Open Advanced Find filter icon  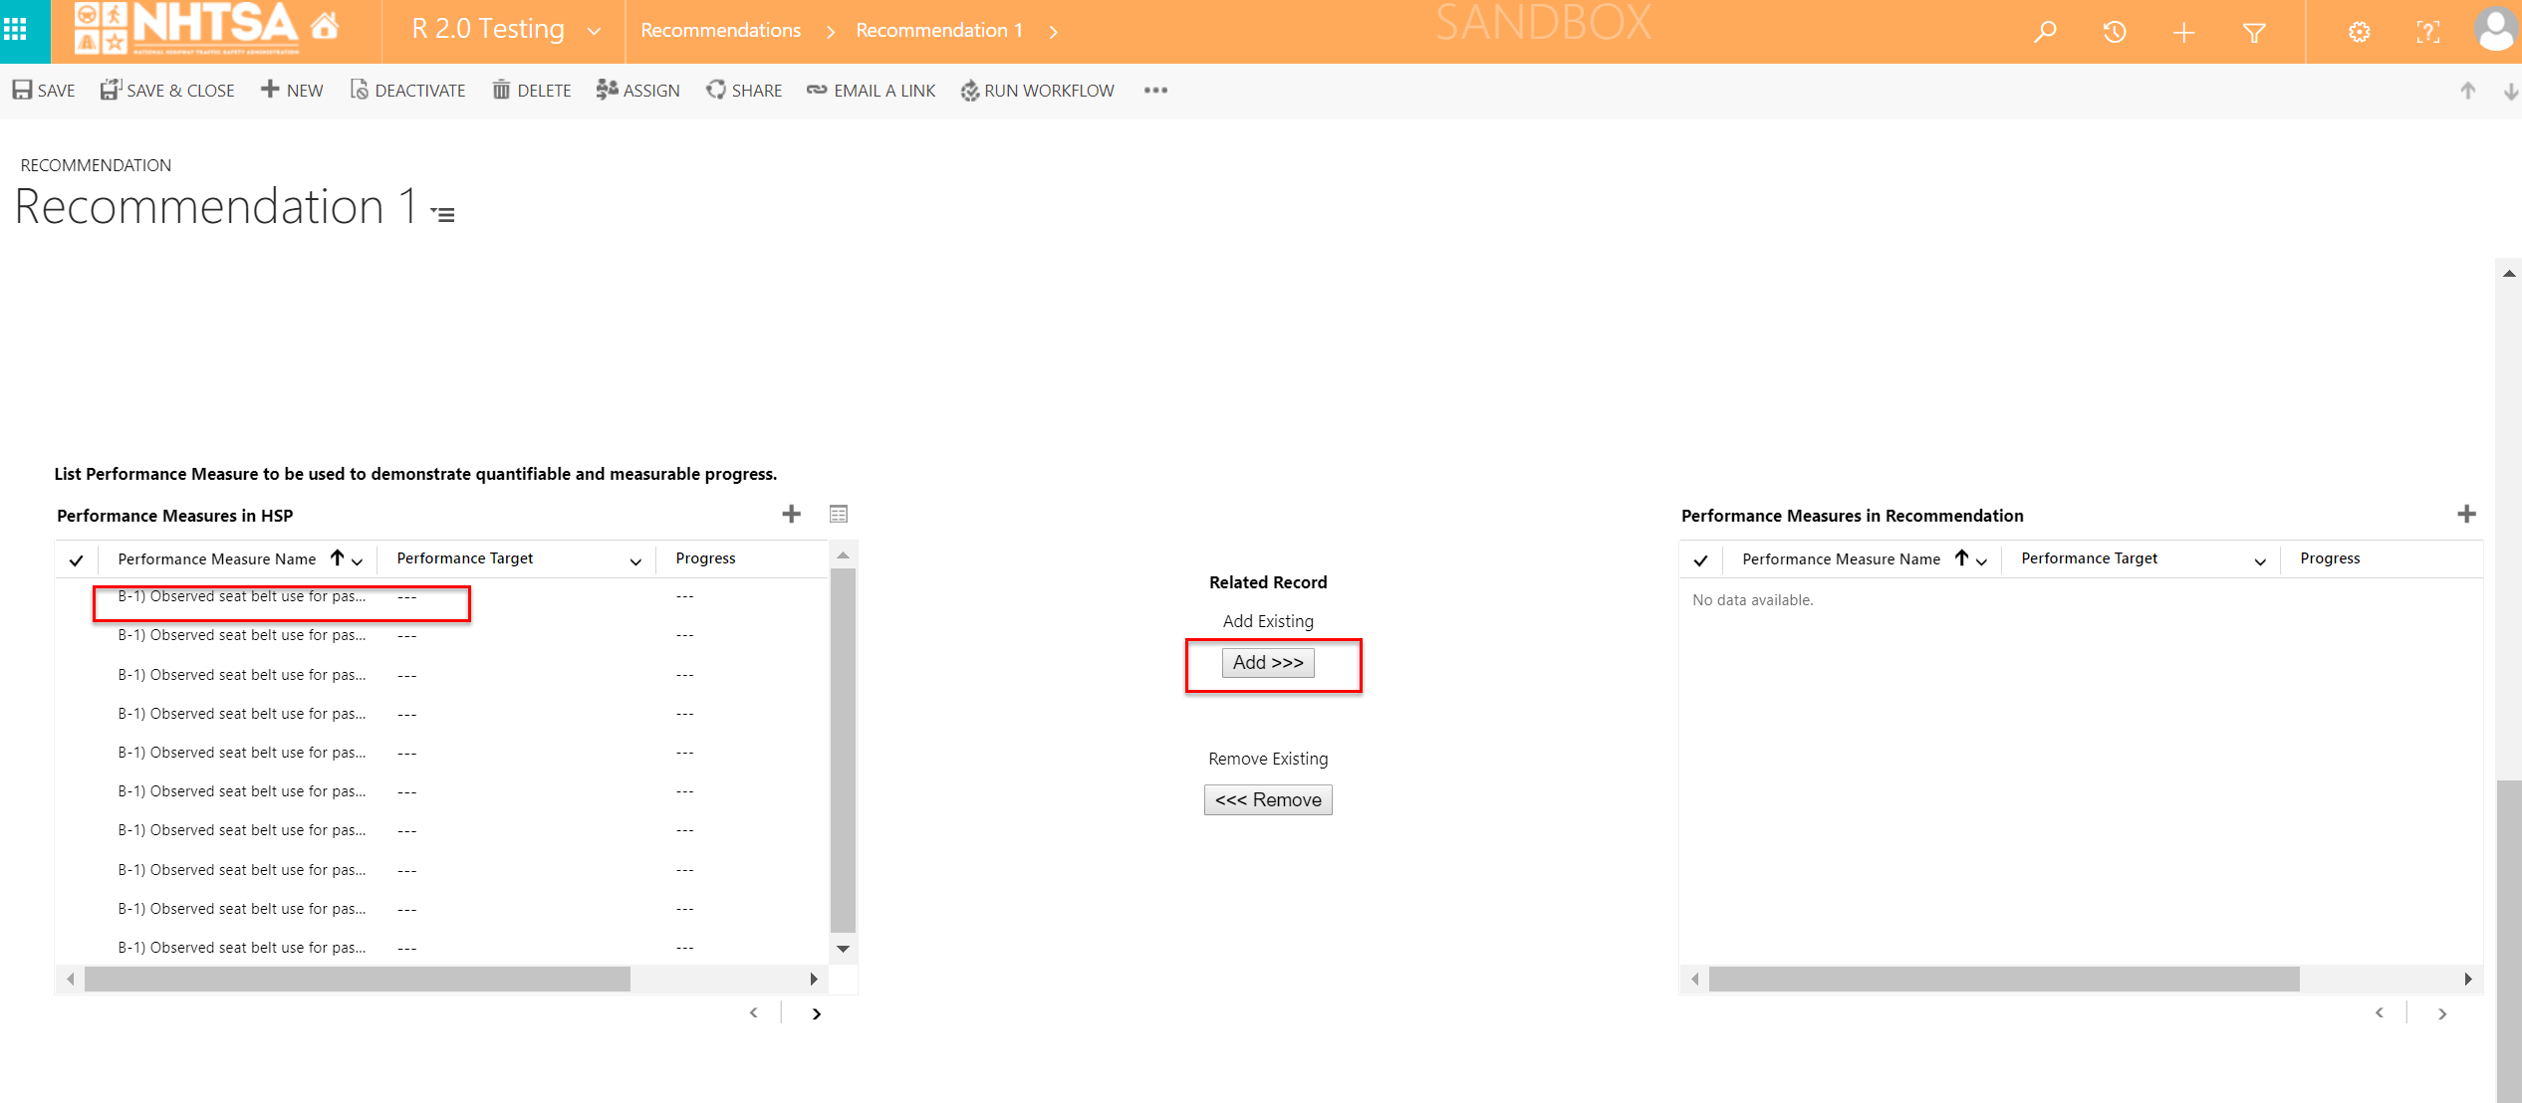(2254, 32)
